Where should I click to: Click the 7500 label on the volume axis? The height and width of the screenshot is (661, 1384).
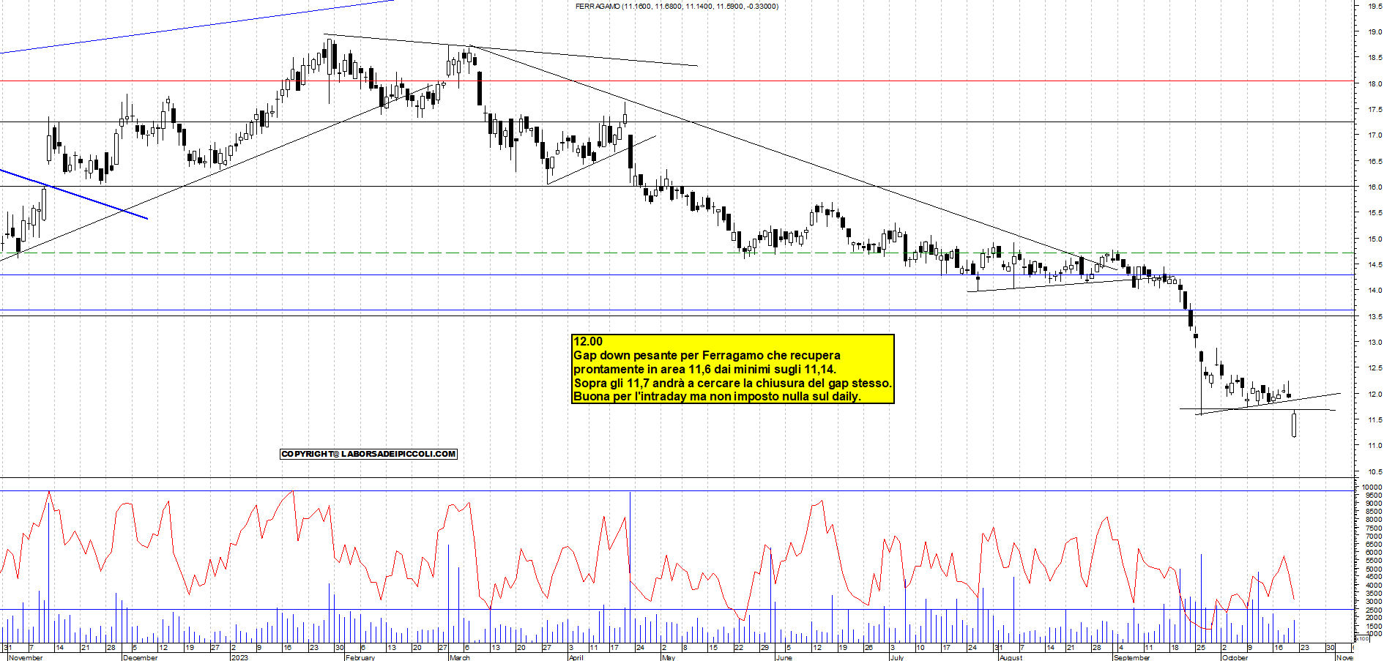(x=1374, y=528)
